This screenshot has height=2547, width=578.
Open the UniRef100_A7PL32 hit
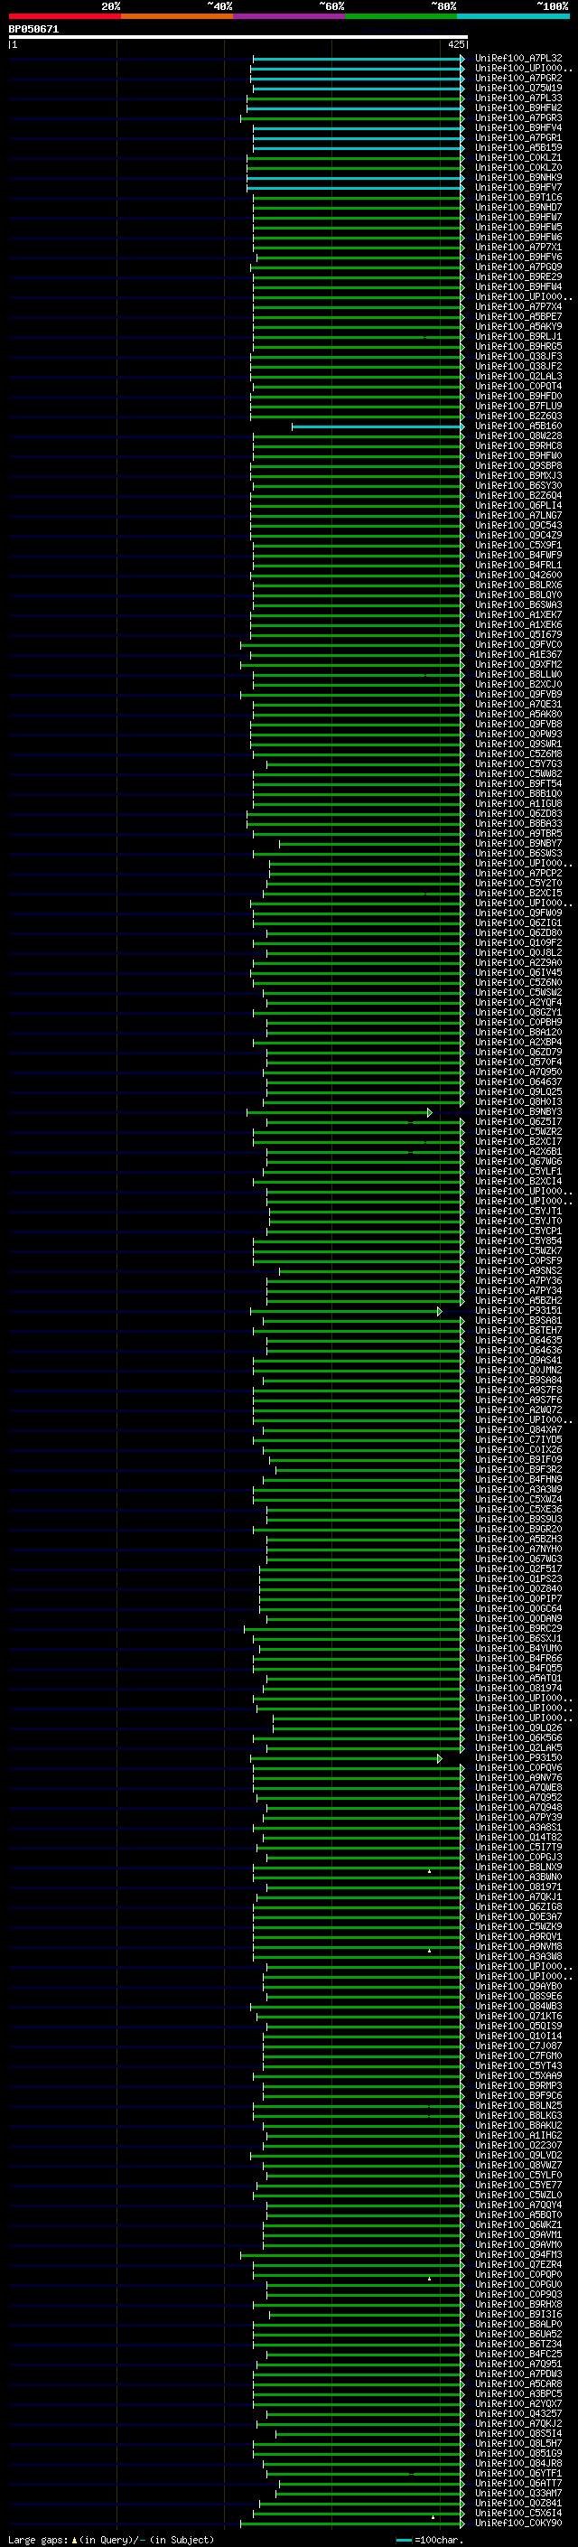point(518,59)
